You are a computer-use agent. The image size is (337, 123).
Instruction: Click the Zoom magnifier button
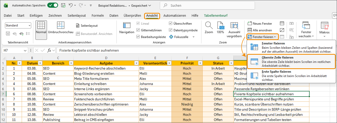click(209, 28)
